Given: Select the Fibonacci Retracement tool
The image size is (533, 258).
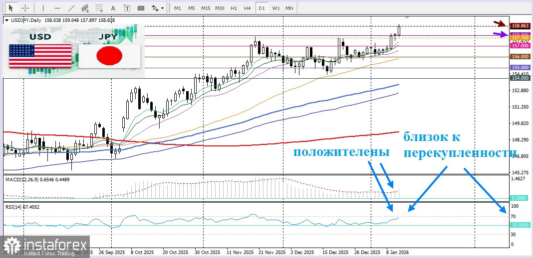Looking at the screenshot, I should click(99, 8).
